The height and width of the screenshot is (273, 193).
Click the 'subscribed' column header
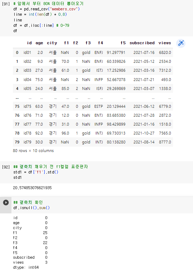(142, 43)
